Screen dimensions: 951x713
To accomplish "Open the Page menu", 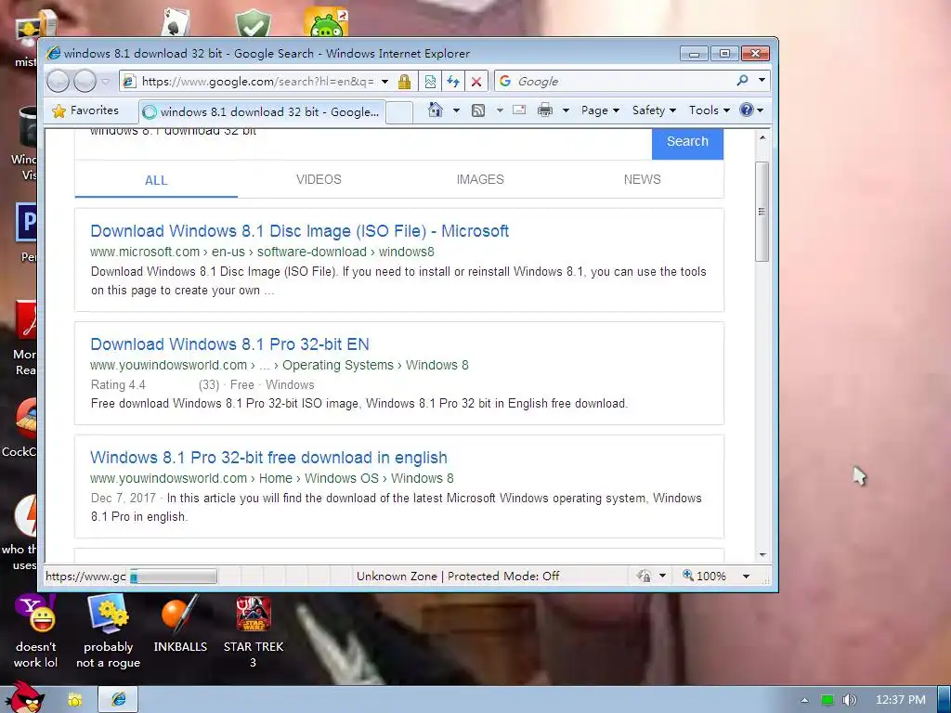I will click(x=600, y=110).
